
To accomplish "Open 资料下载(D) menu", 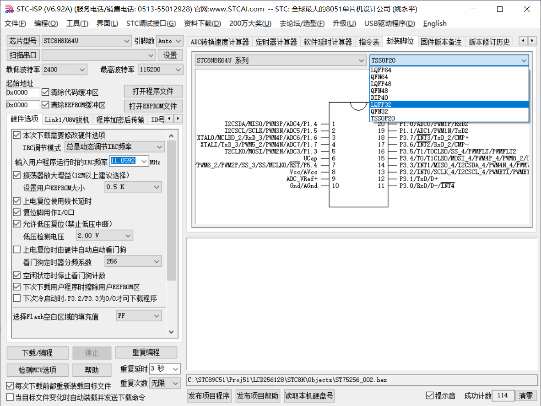I will click(x=202, y=23).
